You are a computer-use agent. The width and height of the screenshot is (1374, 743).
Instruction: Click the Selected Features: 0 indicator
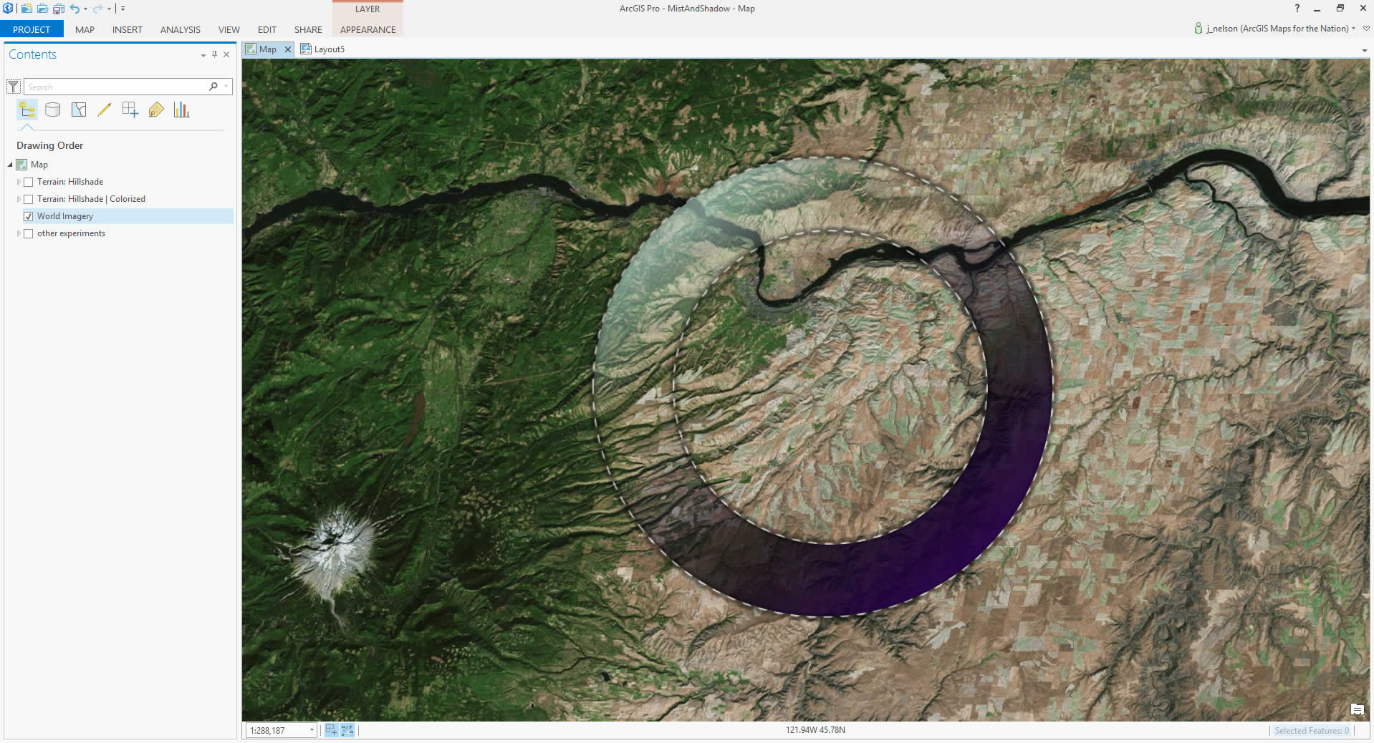tap(1311, 731)
